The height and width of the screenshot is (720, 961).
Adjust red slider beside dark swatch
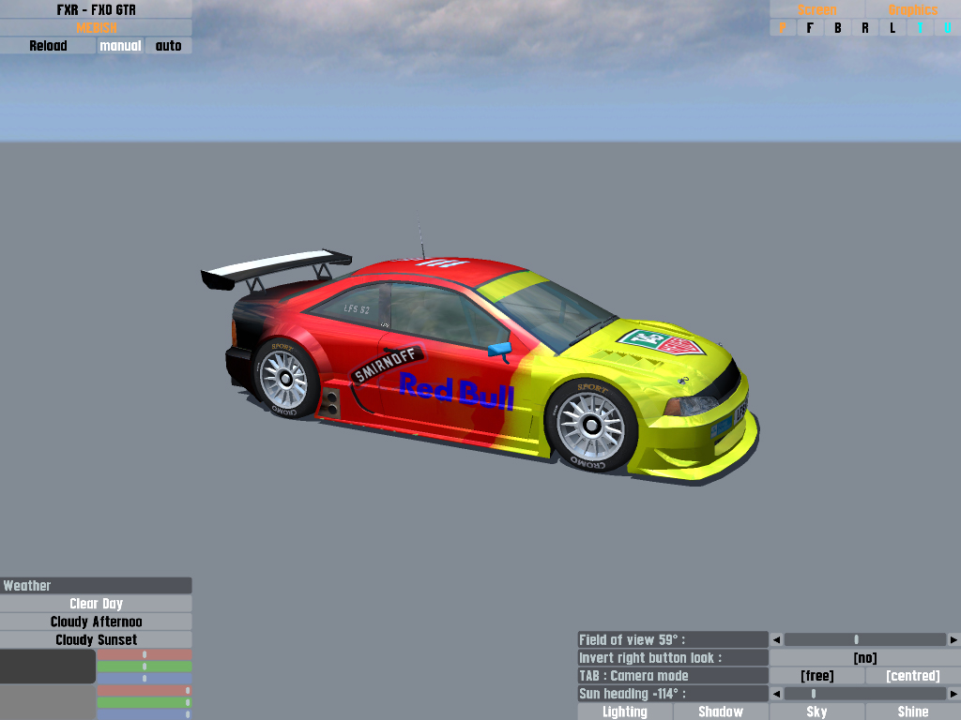click(x=145, y=654)
